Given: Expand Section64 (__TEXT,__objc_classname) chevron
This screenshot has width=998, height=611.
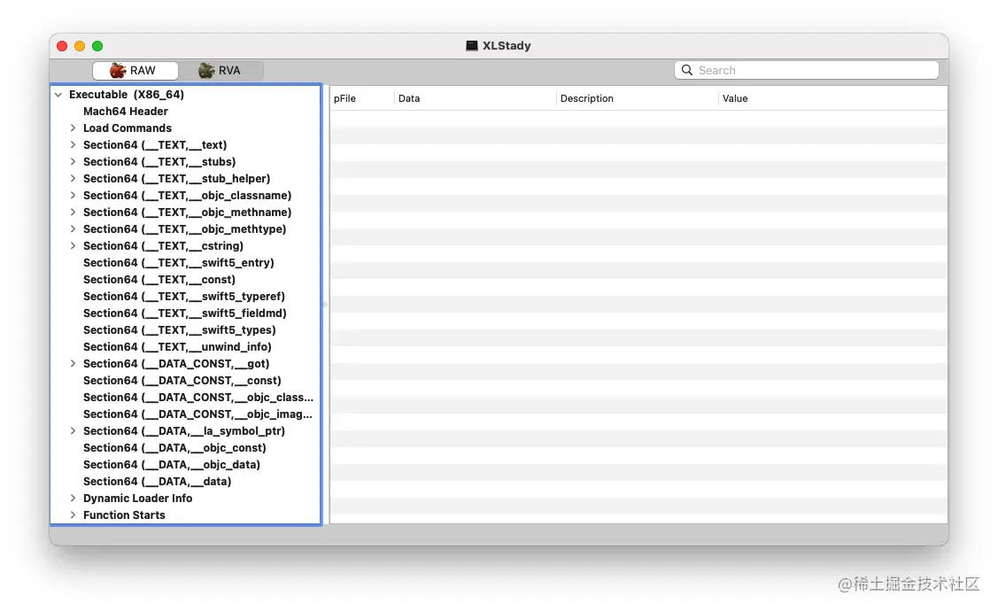Looking at the screenshot, I should coord(73,196).
